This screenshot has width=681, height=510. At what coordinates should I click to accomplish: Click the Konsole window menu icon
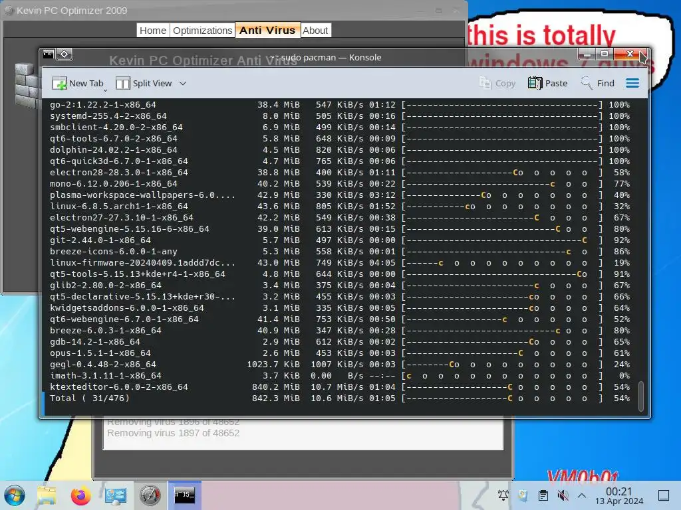48,54
